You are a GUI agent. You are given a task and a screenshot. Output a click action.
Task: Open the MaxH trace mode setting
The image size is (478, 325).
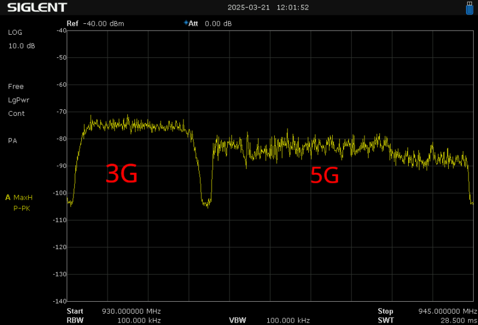point(23,197)
